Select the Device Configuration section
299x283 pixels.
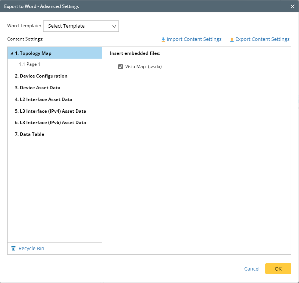click(41, 76)
